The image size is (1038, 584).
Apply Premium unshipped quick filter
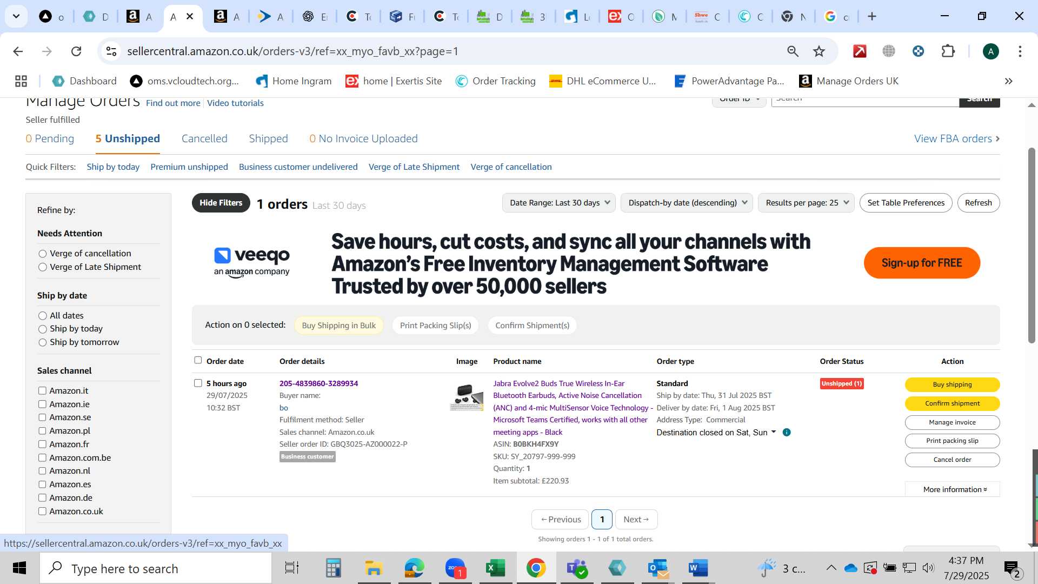tap(189, 167)
